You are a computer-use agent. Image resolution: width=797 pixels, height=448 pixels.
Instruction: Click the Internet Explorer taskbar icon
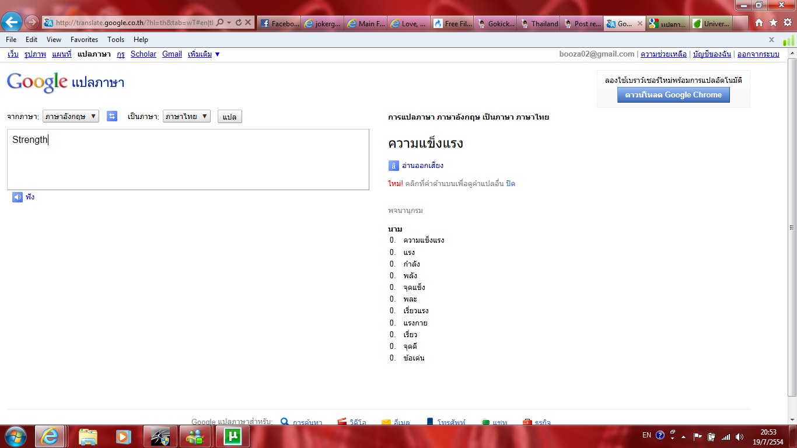[50, 436]
